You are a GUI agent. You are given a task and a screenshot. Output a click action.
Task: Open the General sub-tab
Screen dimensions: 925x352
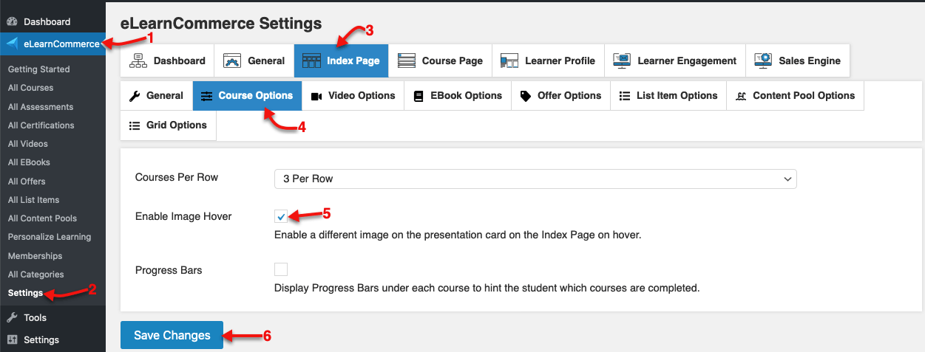tap(156, 95)
